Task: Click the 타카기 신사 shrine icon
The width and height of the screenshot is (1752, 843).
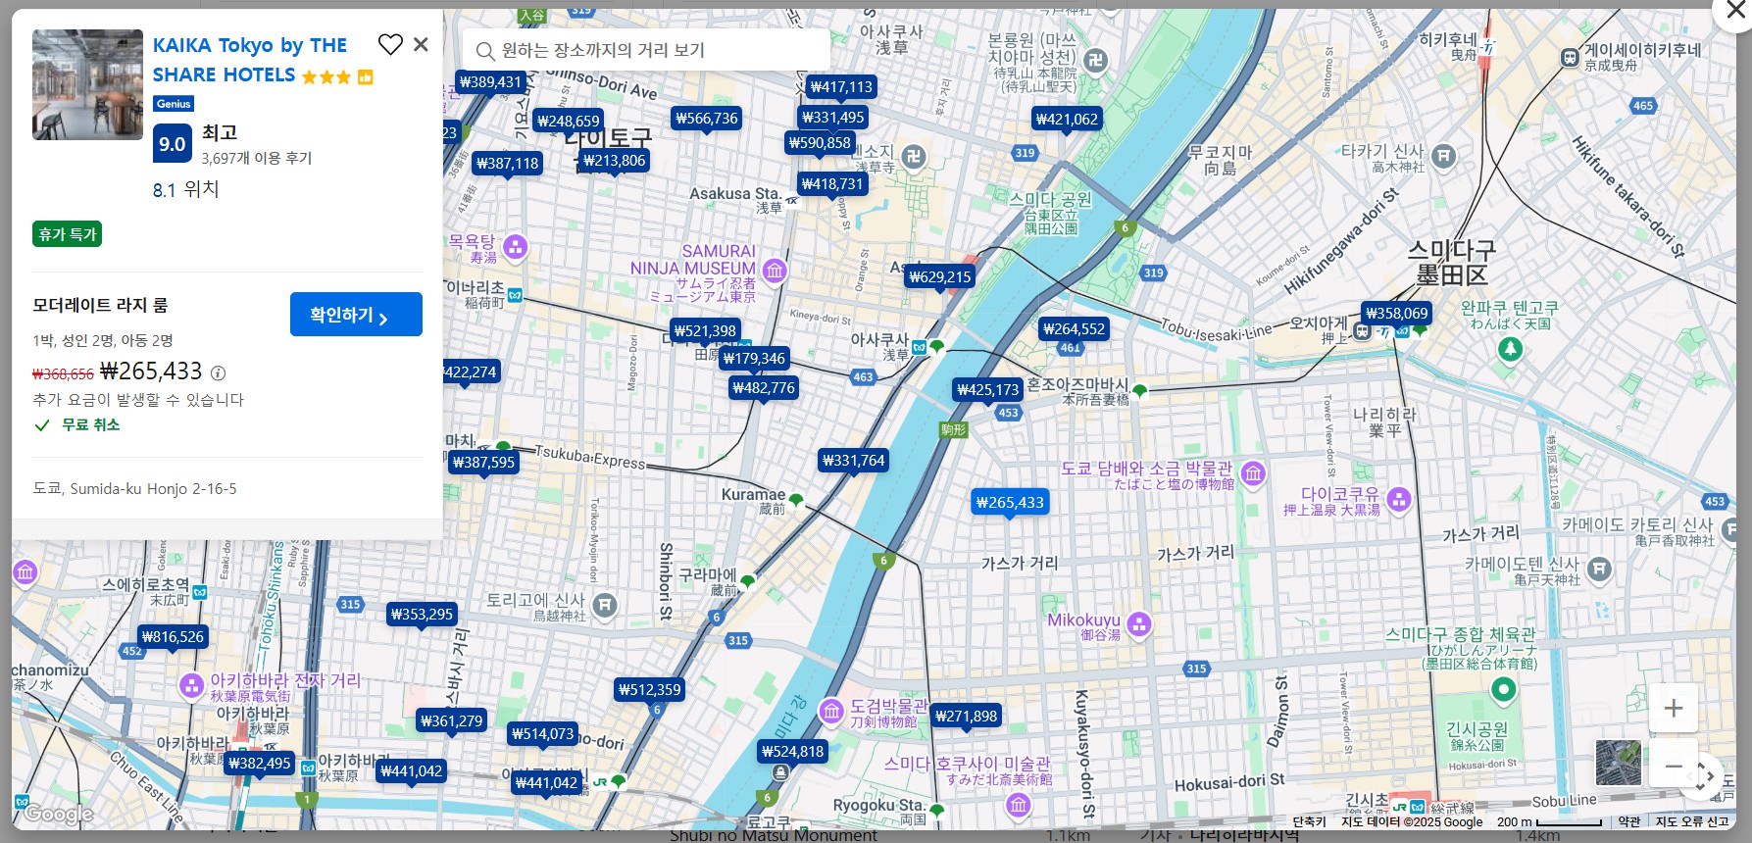Action: (x=1443, y=155)
